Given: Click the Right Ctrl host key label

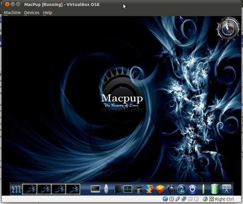Looking at the screenshot, I should click(x=224, y=199).
